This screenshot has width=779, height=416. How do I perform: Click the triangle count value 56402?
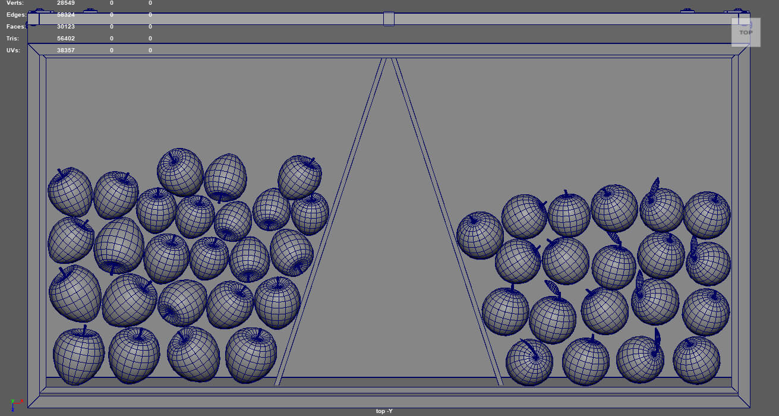(65, 39)
